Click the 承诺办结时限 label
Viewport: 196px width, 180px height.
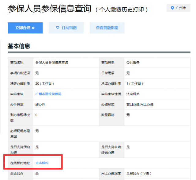coord(111,83)
